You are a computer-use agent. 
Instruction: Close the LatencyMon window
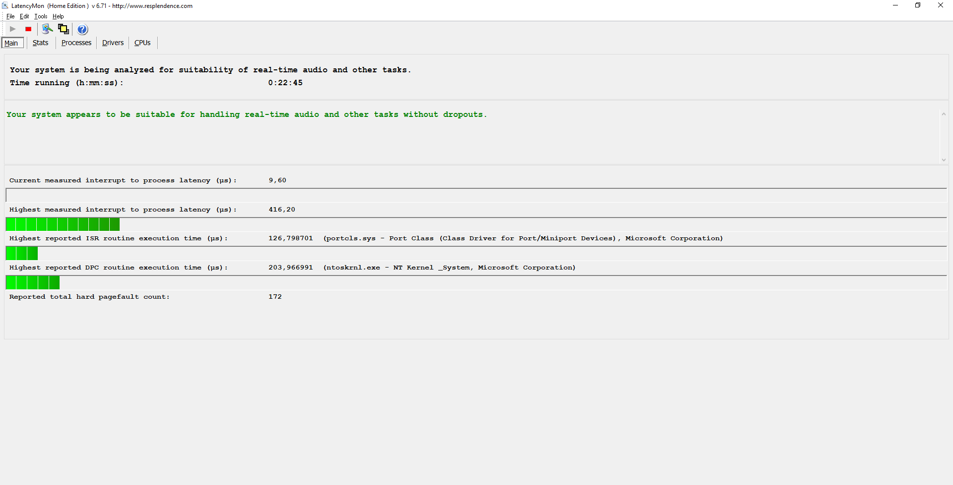point(941,5)
